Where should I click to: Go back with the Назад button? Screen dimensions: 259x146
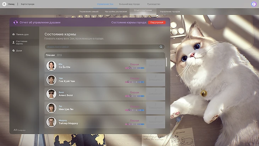pos(10,4)
